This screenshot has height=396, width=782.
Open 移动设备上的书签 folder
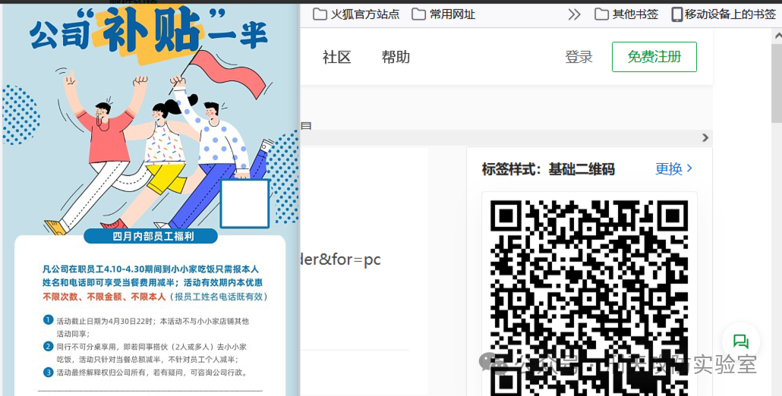[x=724, y=14]
